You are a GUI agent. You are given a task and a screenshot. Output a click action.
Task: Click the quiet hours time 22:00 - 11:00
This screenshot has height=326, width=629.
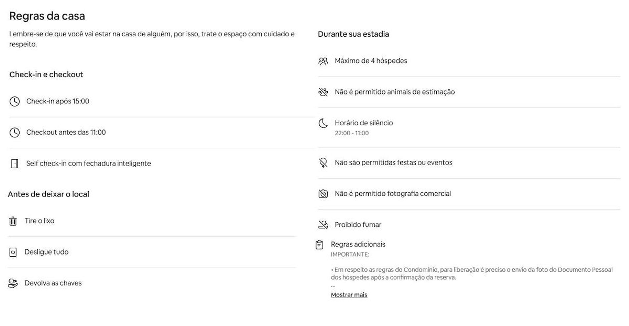point(352,133)
